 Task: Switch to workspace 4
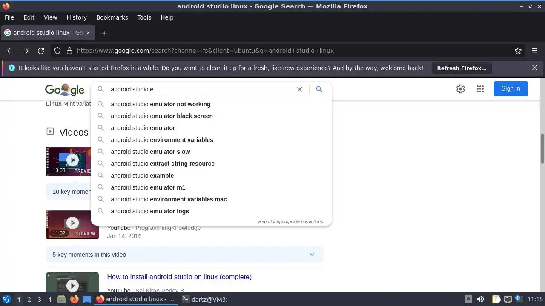point(49,300)
